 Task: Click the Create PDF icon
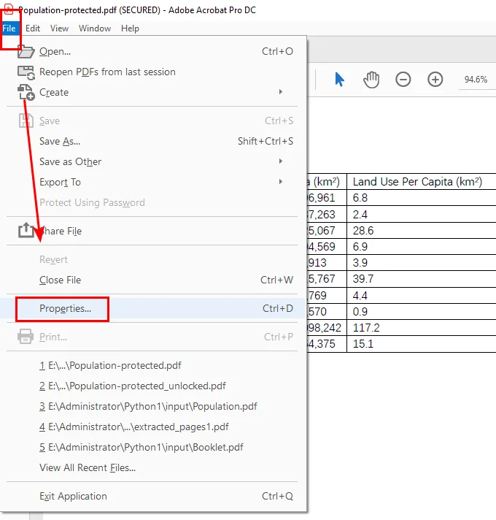click(26, 92)
